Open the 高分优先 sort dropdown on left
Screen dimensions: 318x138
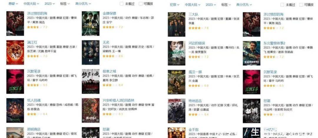[x=83, y=4]
